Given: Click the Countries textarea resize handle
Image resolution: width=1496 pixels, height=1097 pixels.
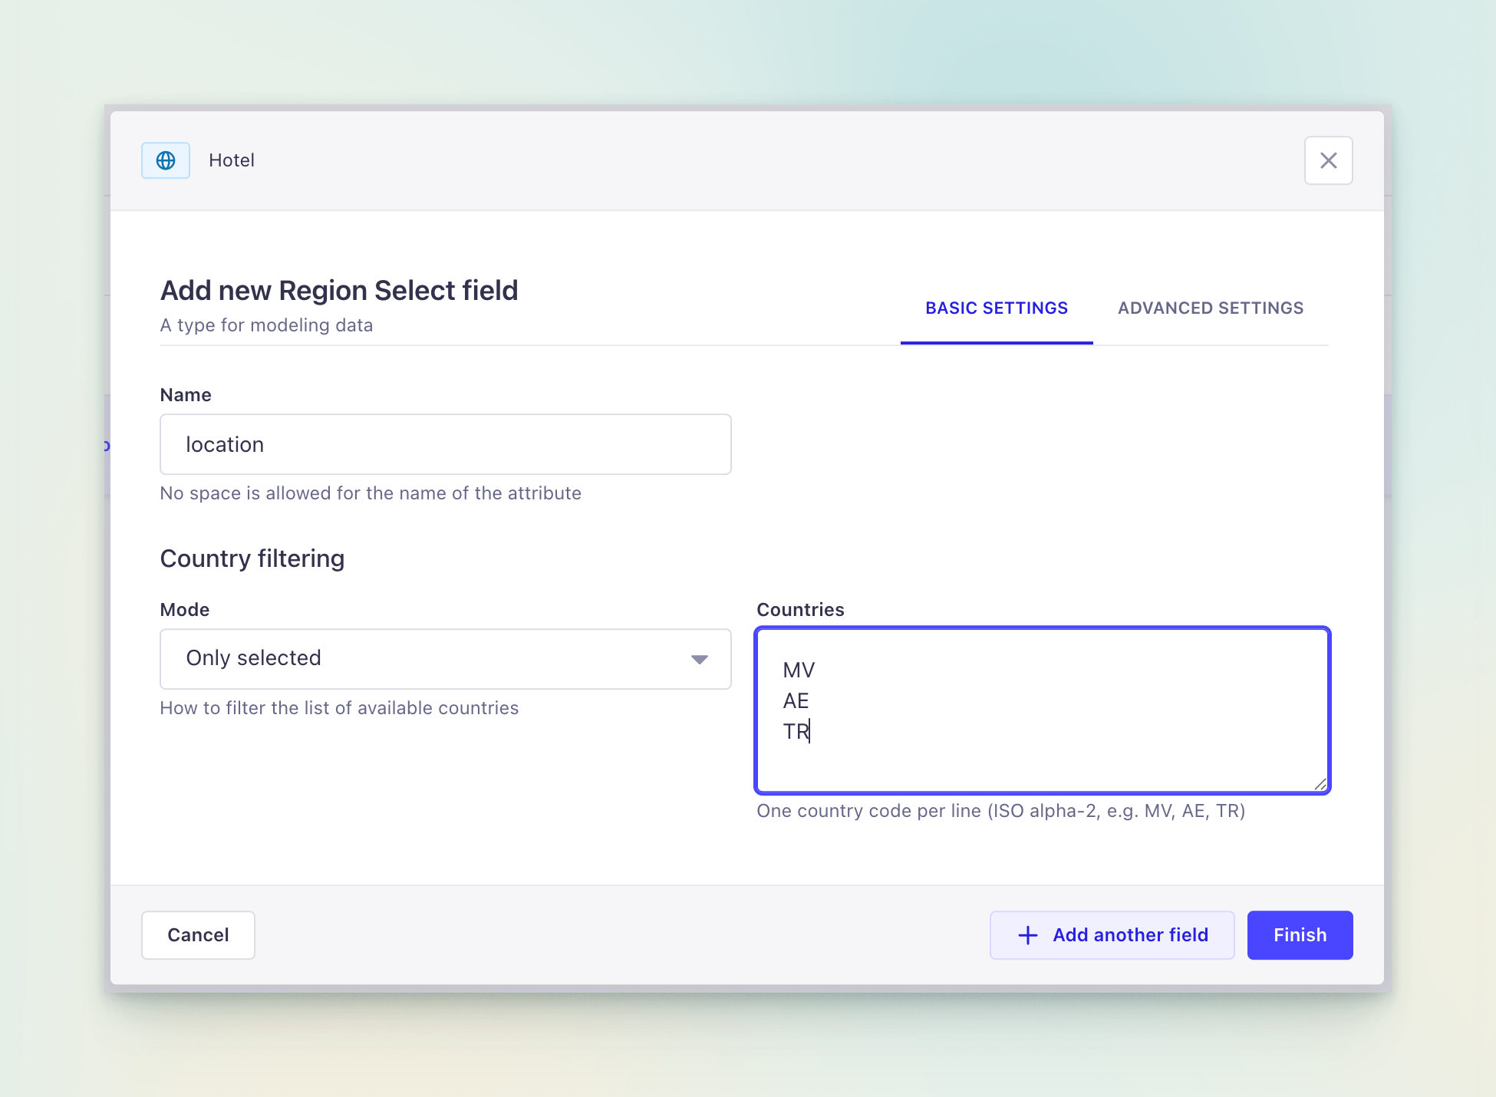Looking at the screenshot, I should (1320, 783).
